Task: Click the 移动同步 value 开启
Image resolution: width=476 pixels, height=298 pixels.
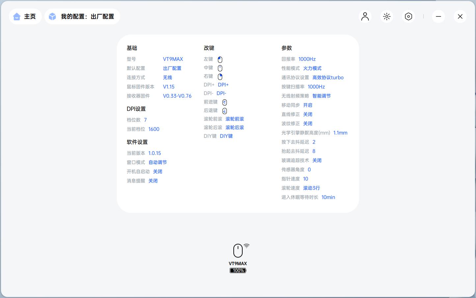Action: point(308,105)
